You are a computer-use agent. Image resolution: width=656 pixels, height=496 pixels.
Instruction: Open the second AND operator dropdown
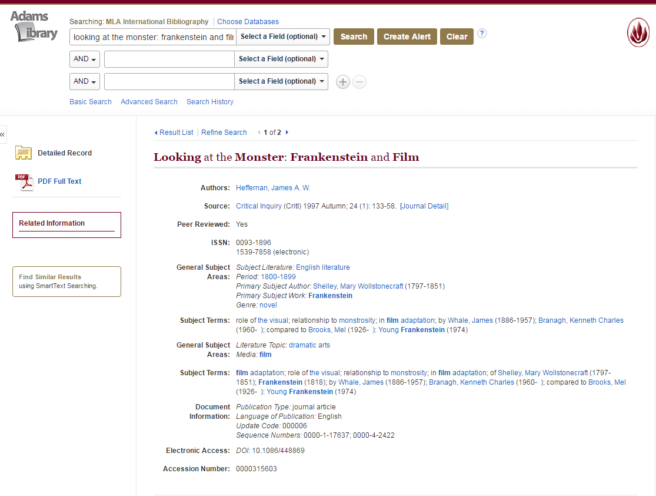[x=85, y=82]
